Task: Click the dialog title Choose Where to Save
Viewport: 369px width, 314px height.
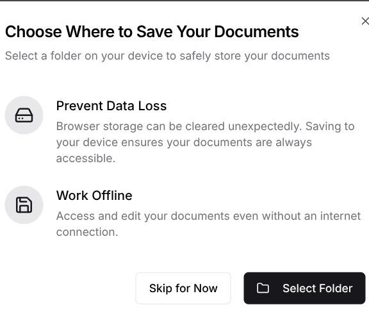Action: [152, 31]
